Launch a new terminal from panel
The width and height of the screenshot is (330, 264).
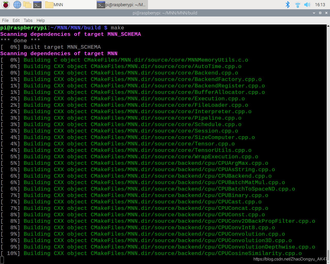[x=37, y=5]
